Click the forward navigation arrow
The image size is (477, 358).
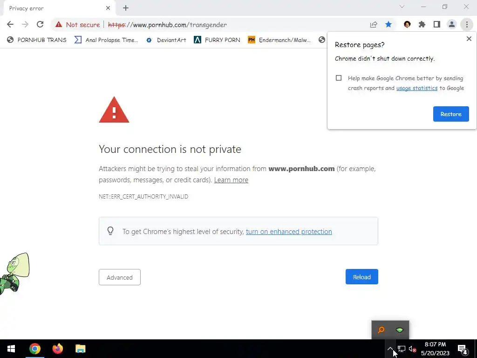pos(25,24)
